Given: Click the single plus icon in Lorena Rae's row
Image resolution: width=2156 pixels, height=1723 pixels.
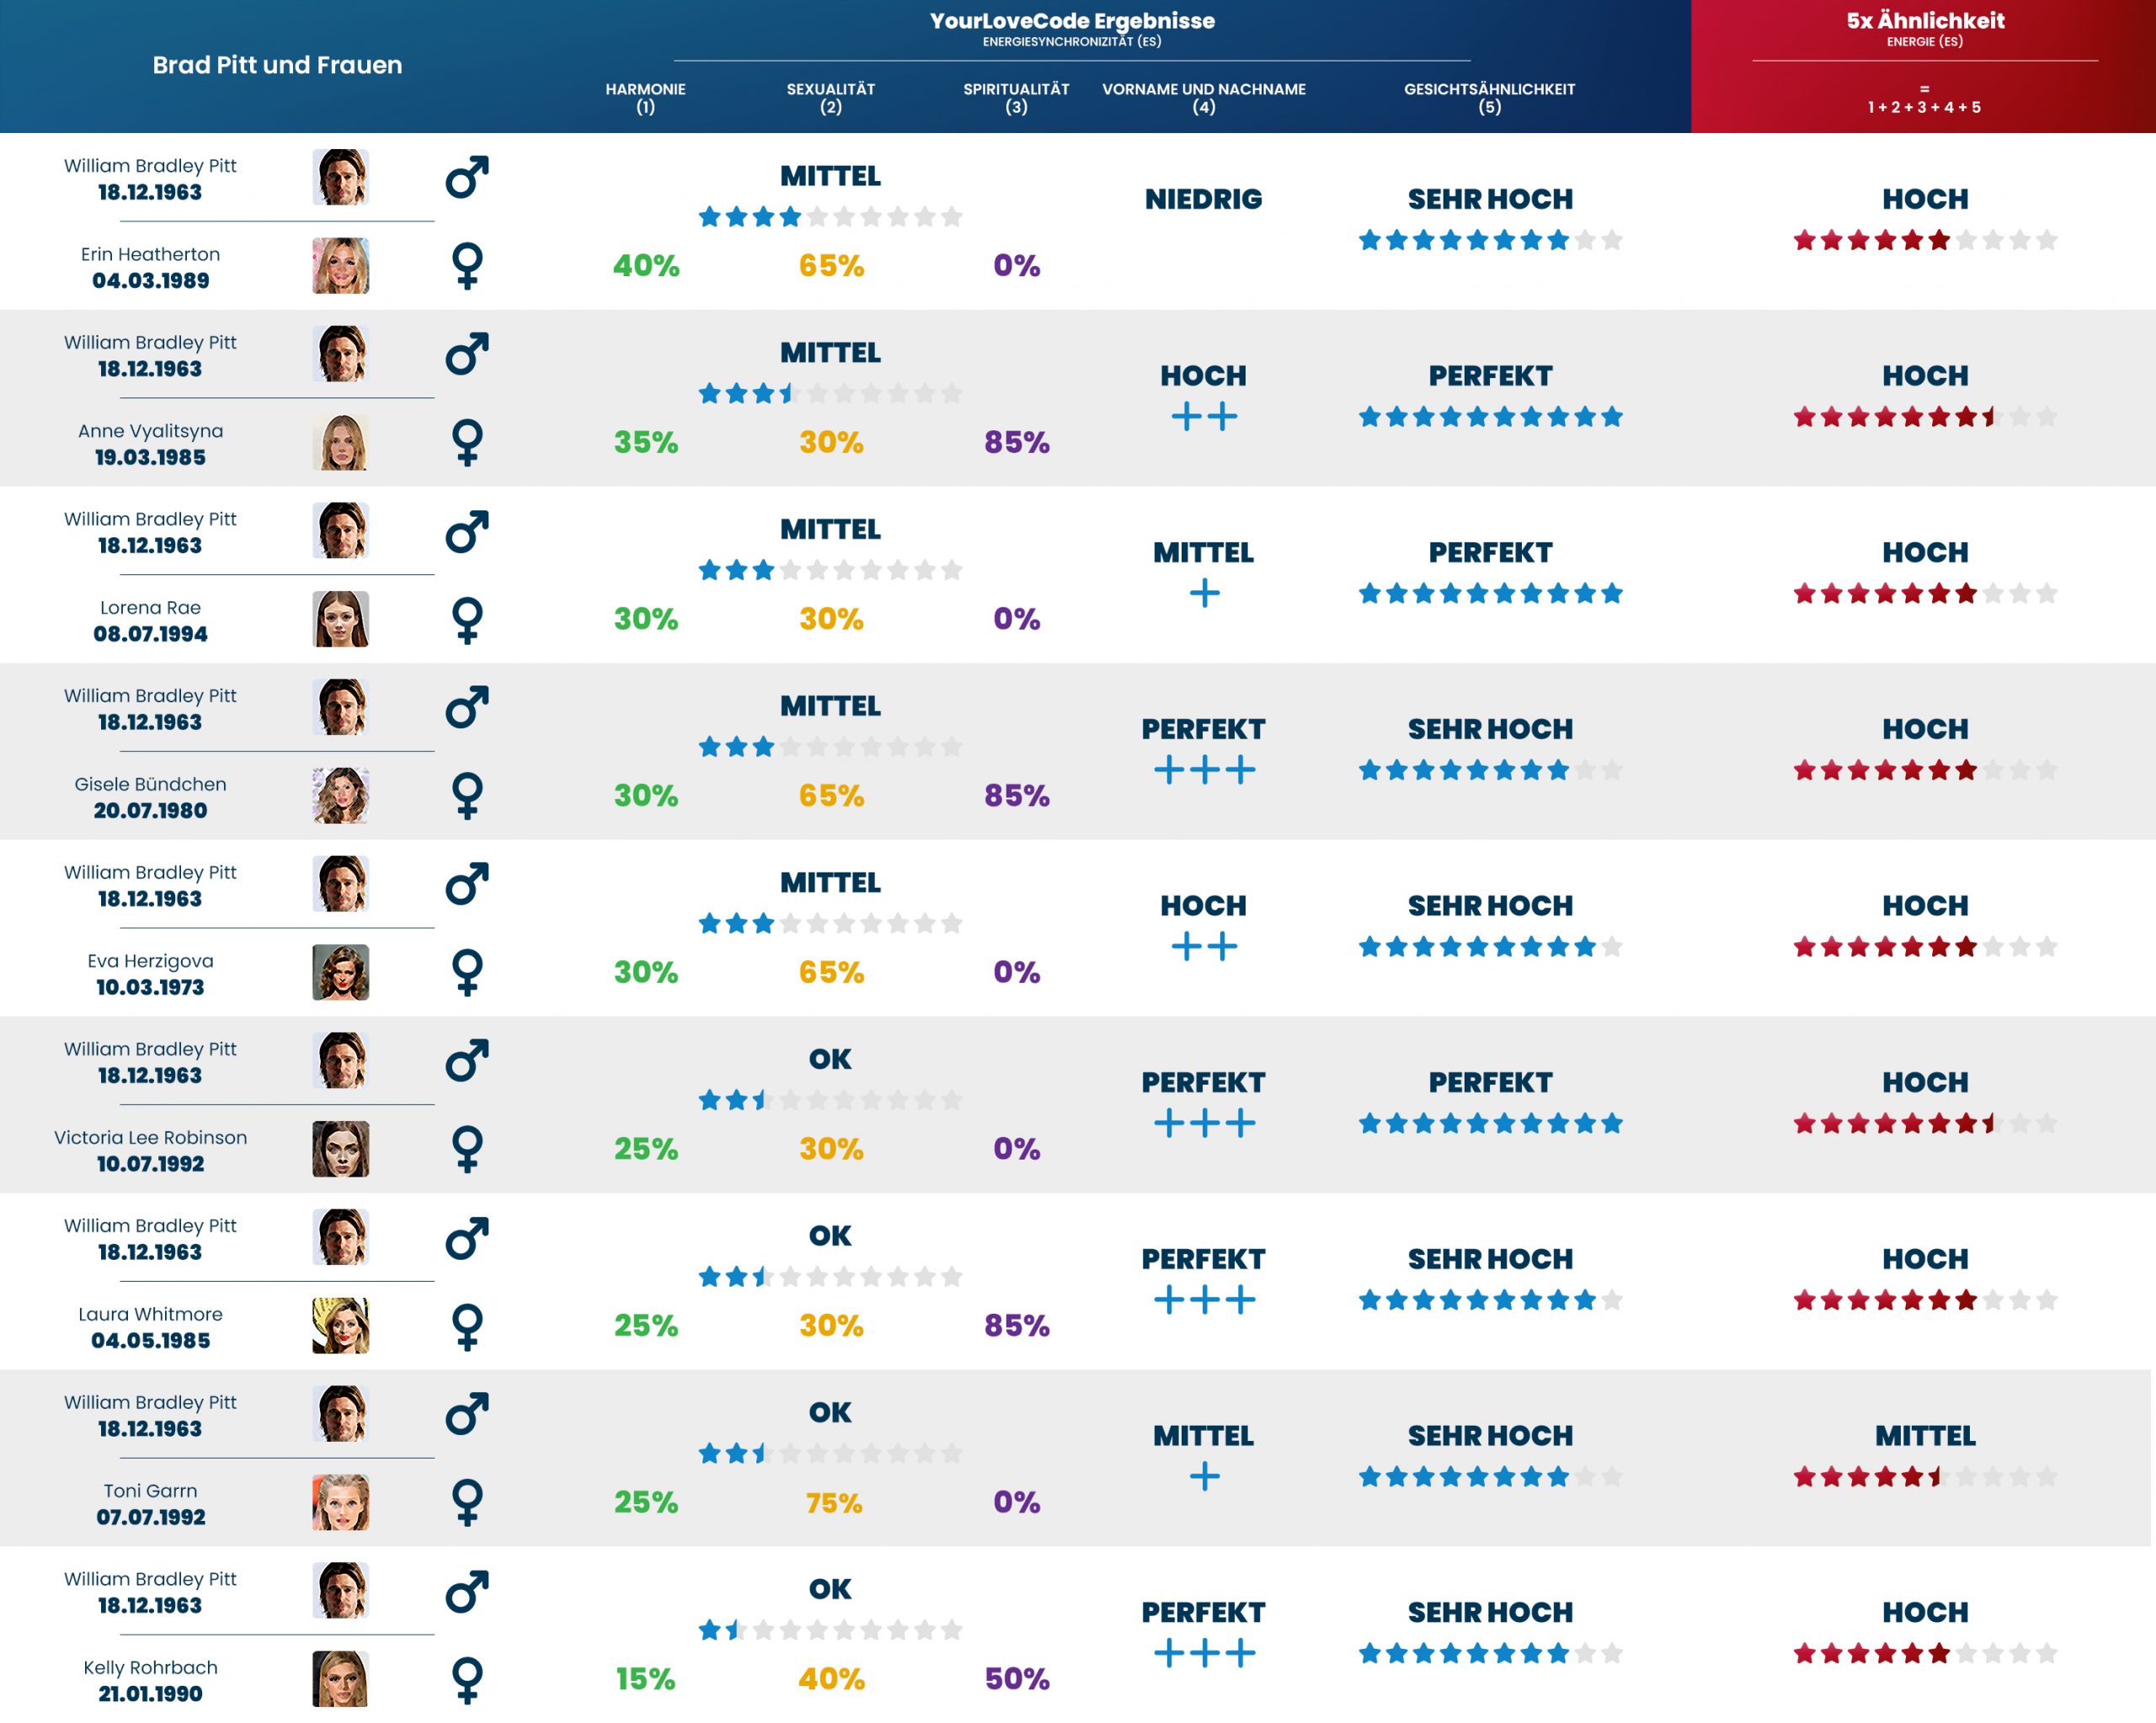Looking at the screenshot, I should click(x=1204, y=593).
